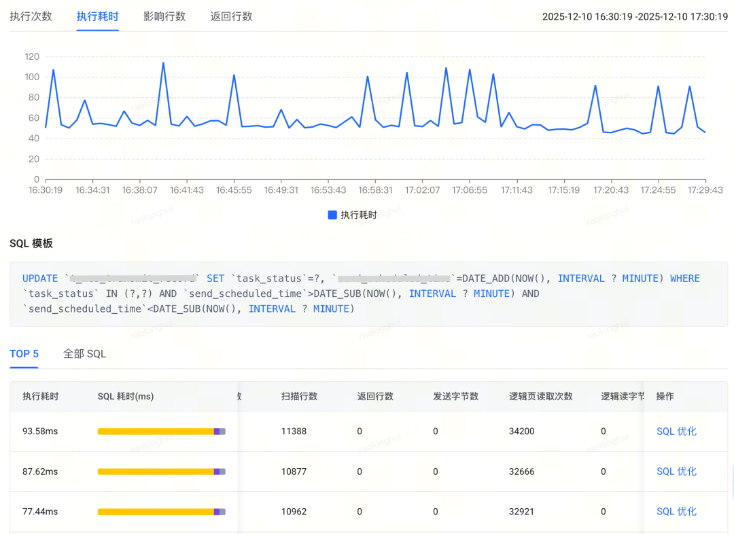Click SQL 优化 link for 77.44ms row

676,512
